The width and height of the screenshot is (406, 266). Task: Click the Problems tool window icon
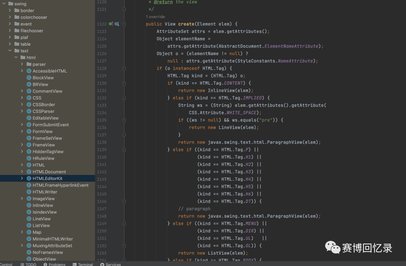(45, 264)
